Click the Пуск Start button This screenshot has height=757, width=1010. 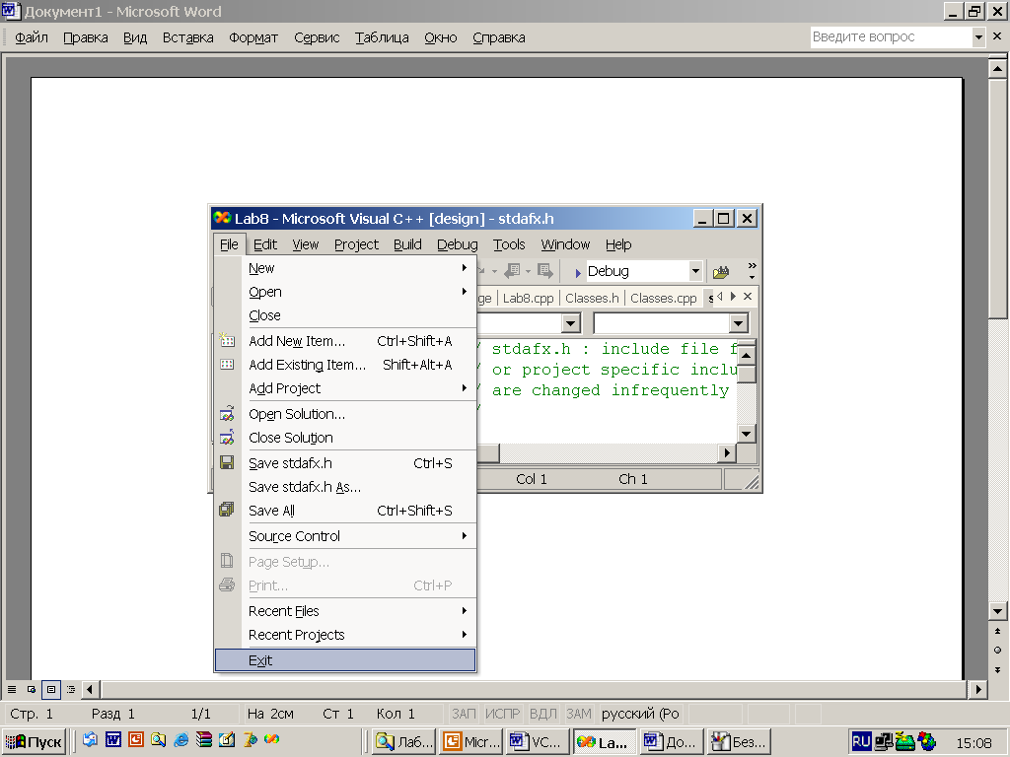[35, 741]
